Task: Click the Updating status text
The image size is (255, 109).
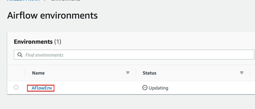Action: [159, 88]
